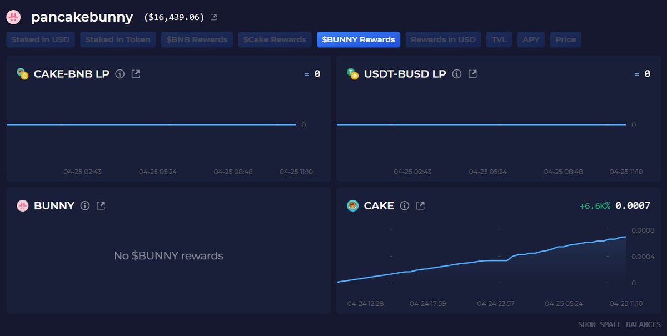667x336 pixels.
Task: Click the pancakebunny title text
Action: coord(82,17)
